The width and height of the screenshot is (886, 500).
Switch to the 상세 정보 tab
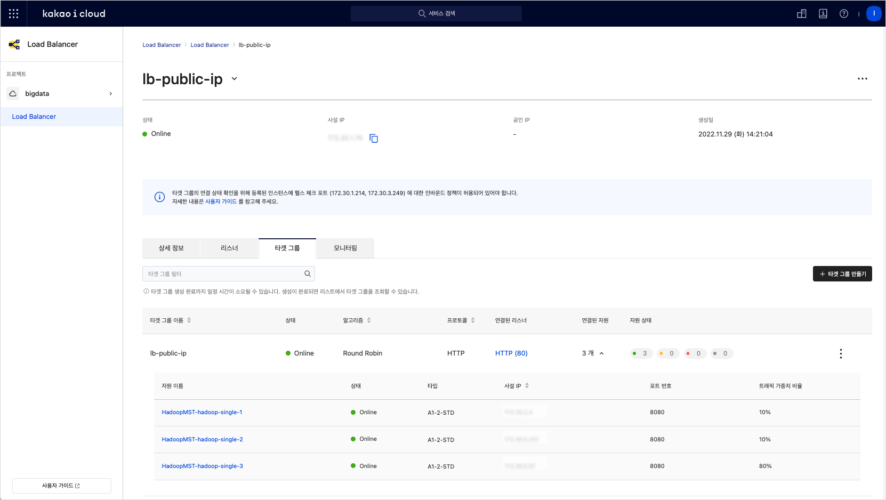point(171,248)
